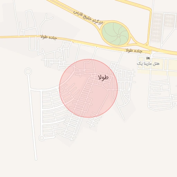This screenshot has width=177, height=177.
Task: Click the طولا place name label
Action: (103, 77)
